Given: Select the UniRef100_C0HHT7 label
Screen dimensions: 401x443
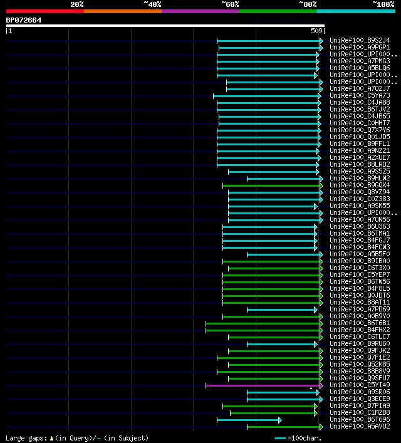Looking at the screenshot, I should [360, 123].
